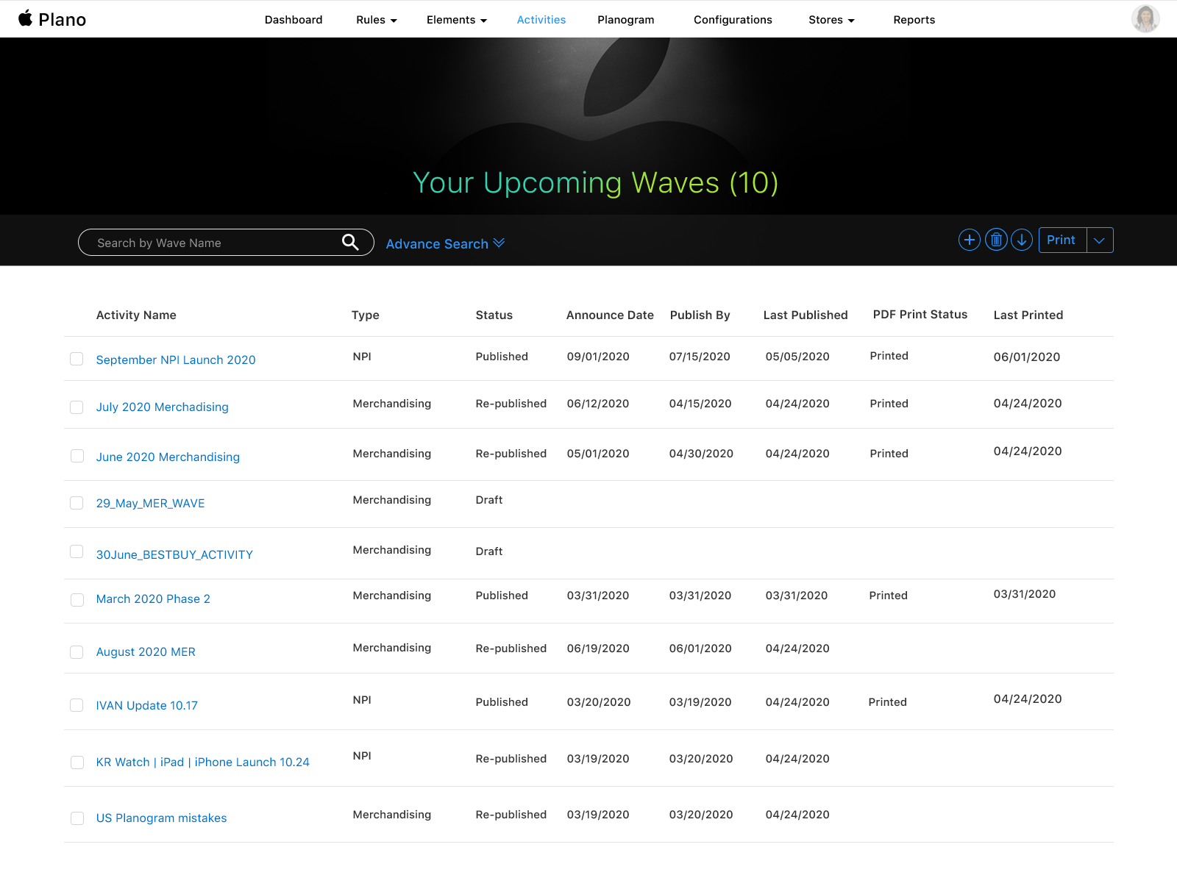Check the IVAN Update 10.17 row
The image size is (1177, 886).
coord(77,705)
